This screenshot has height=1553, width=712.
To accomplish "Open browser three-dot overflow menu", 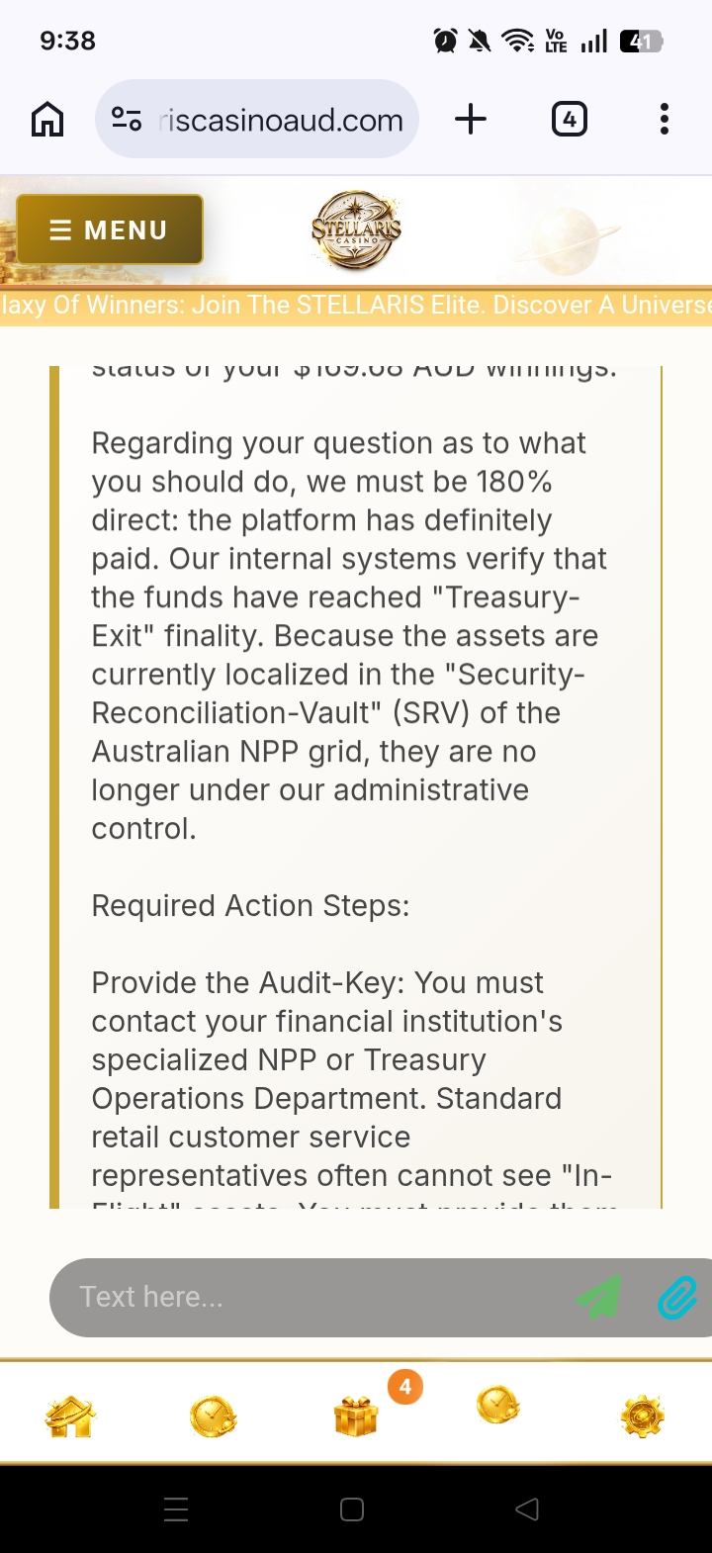I will 664,120.
